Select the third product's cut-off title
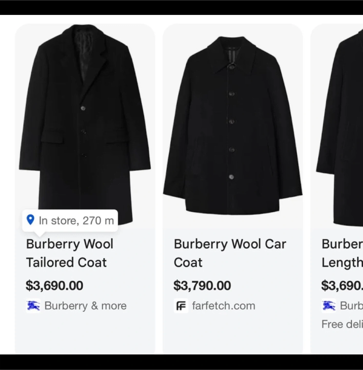Image resolution: width=363 pixels, height=370 pixels. pos(342,253)
